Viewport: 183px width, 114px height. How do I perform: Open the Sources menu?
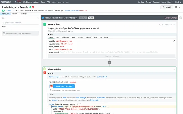click(18, 2)
